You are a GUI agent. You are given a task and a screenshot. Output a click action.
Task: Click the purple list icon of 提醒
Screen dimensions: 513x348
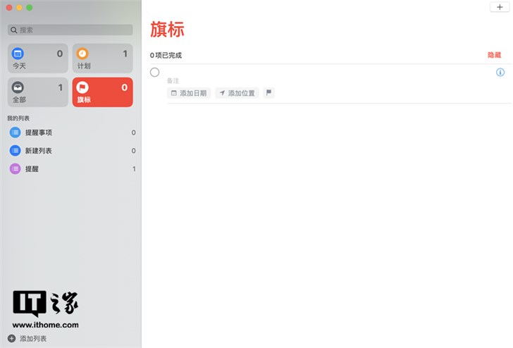click(15, 169)
